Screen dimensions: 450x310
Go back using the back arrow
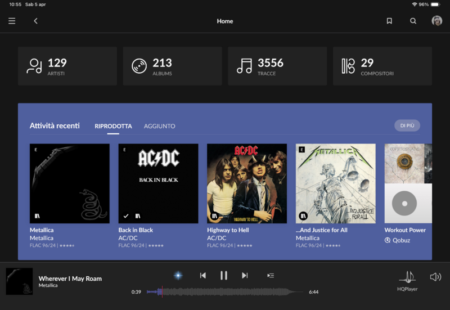[35, 21]
